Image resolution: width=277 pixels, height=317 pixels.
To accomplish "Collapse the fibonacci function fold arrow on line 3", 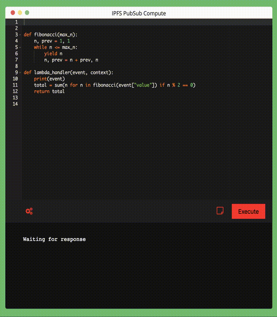I will [x=20, y=35].
